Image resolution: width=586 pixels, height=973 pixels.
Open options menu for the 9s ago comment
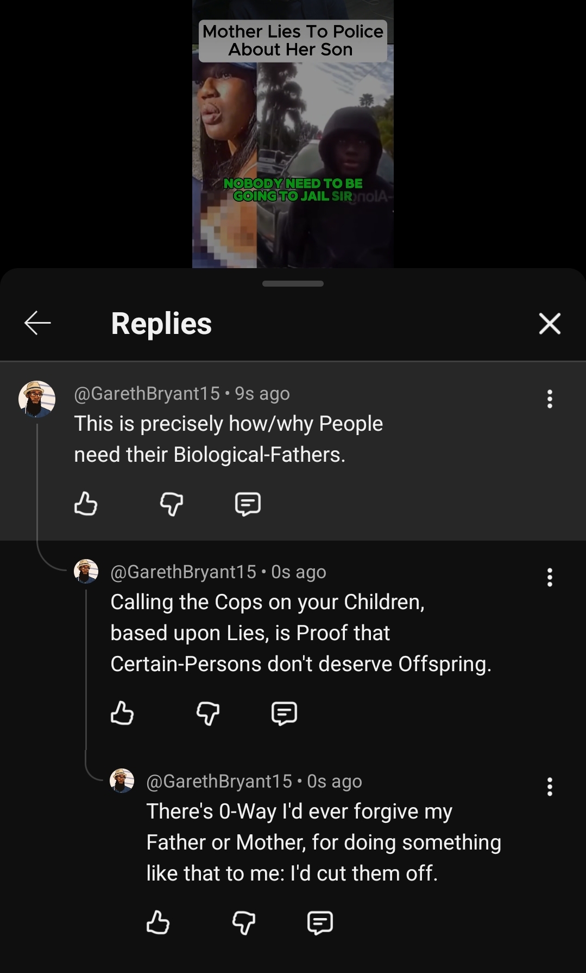click(x=550, y=399)
